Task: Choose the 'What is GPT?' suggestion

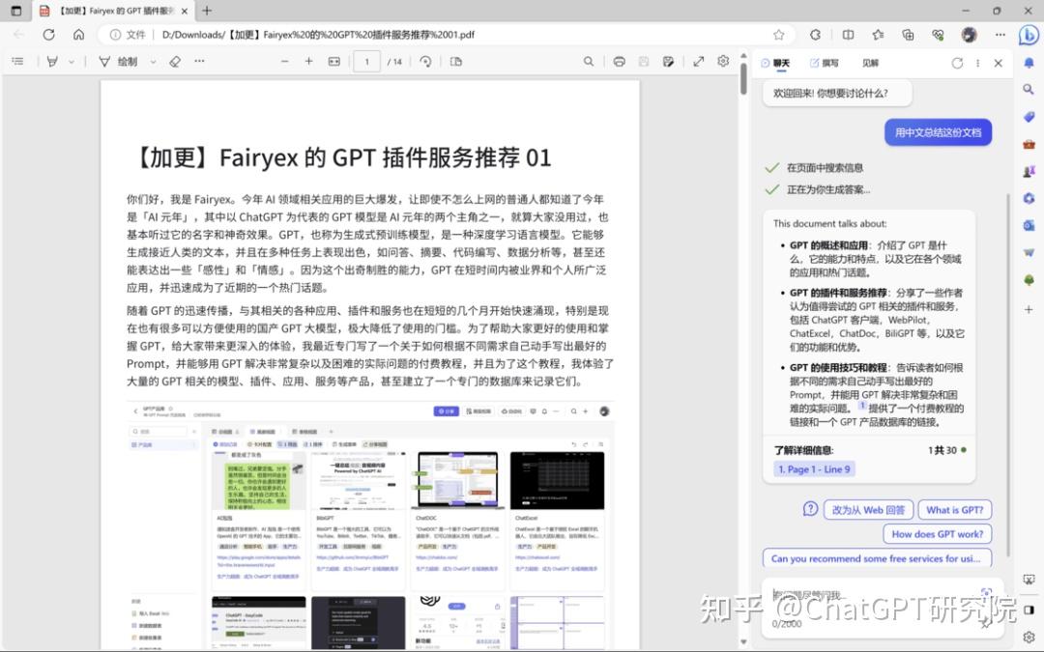Action: (954, 510)
